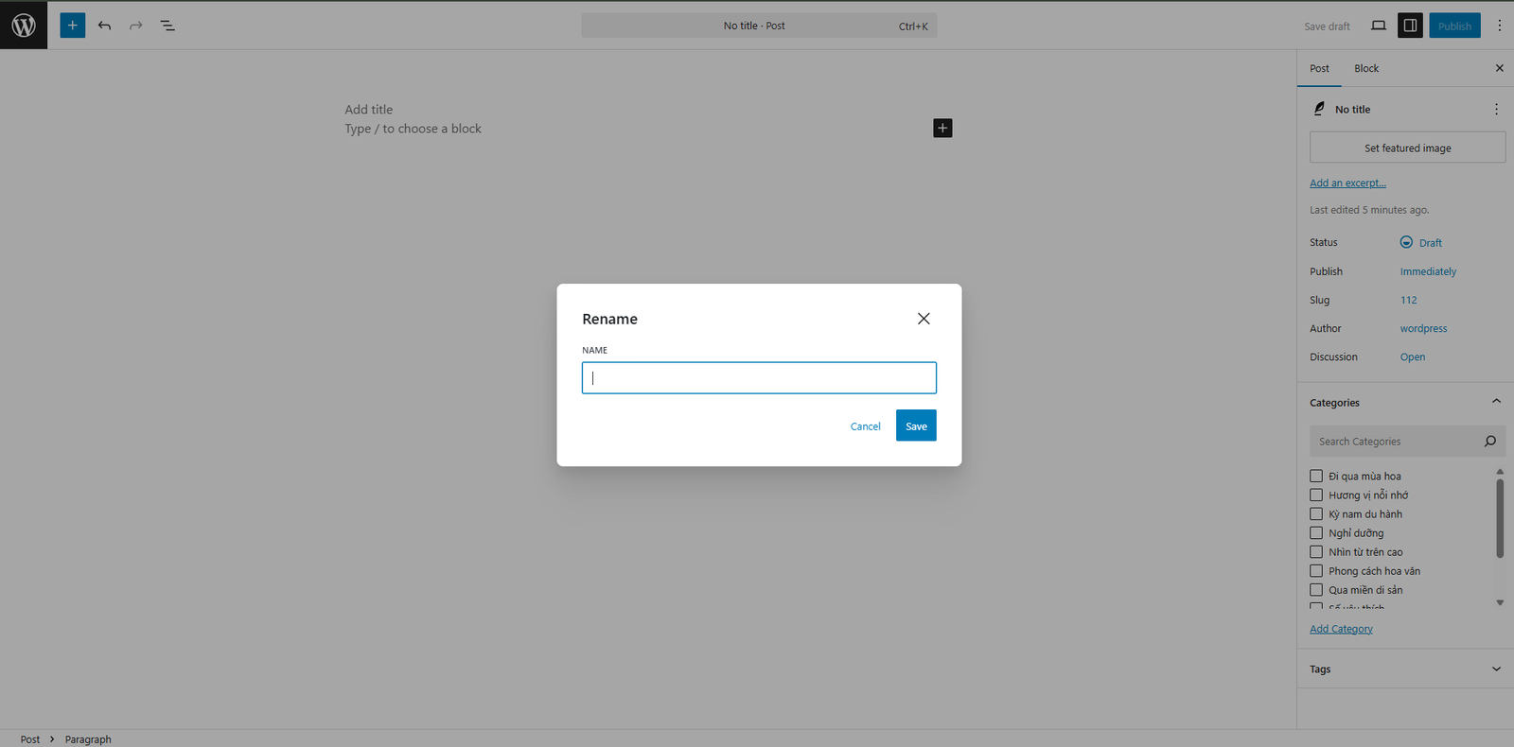The image size is (1514, 747).
Task: Open the top-right Options three-dot menu
Action: coord(1499,26)
